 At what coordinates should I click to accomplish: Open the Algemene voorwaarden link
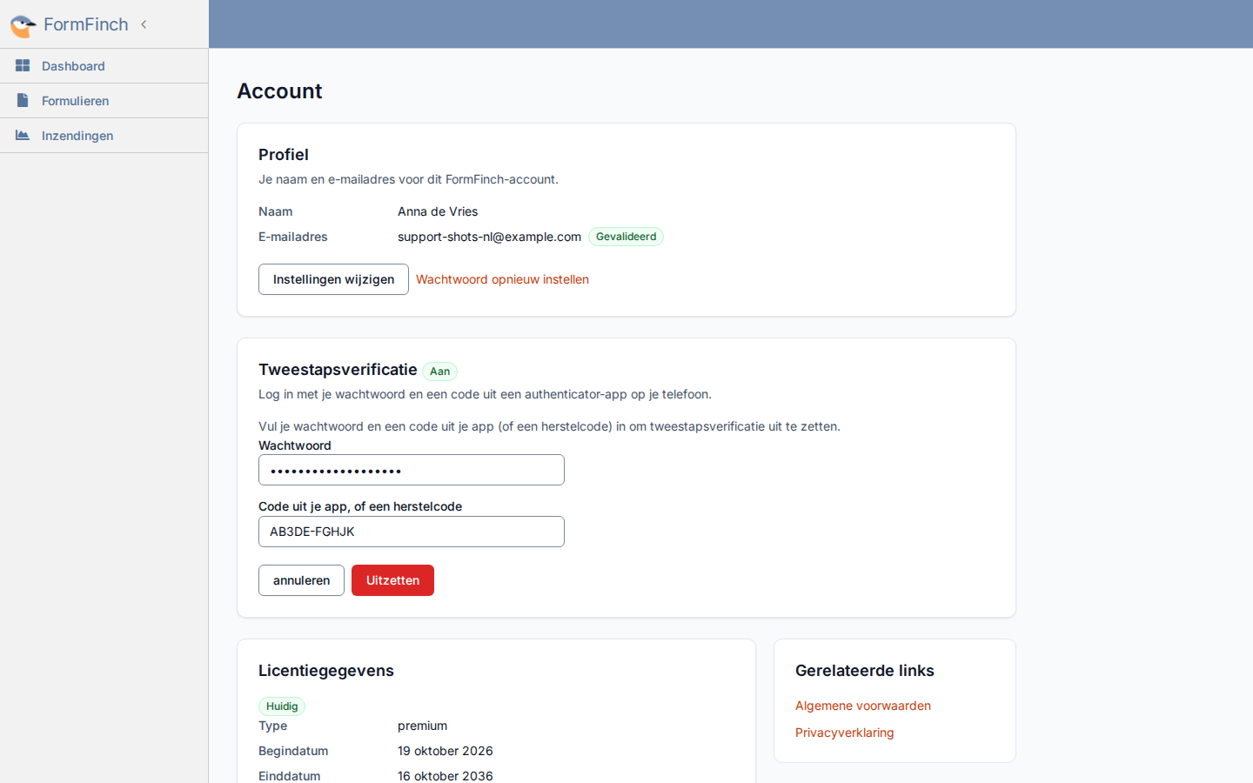(863, 706)
